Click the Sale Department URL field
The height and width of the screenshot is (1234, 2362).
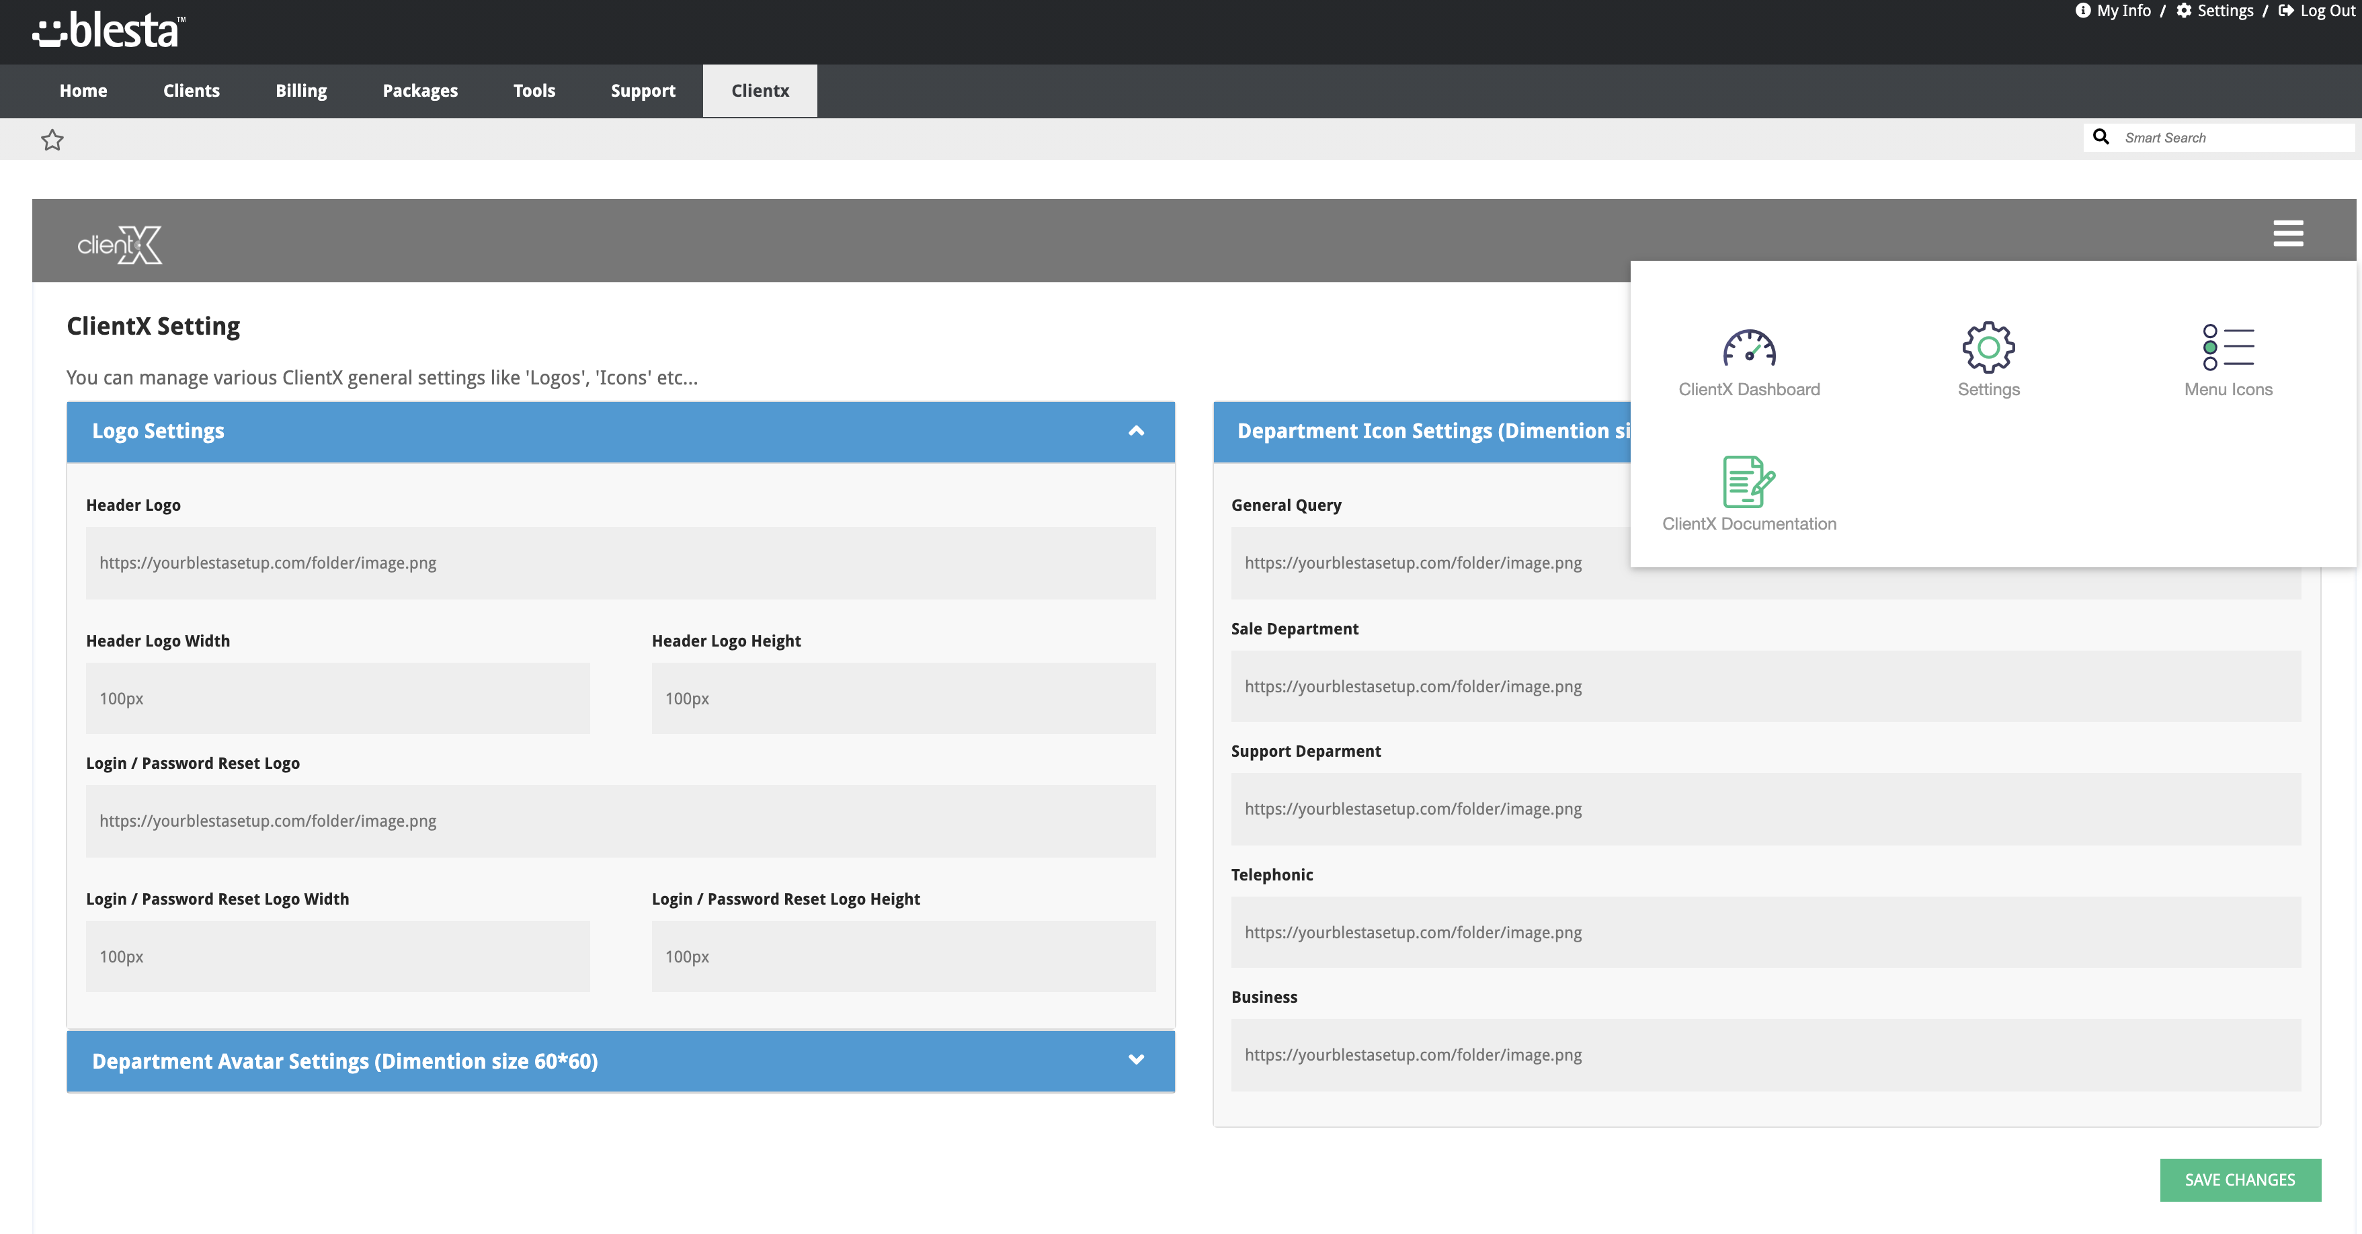(1766, 687)
